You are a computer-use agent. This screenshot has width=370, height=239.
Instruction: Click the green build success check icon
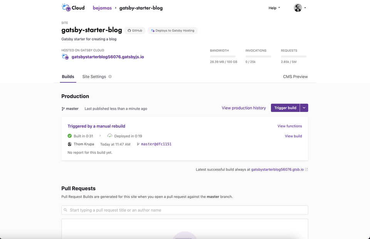click(x=70, y=136)
